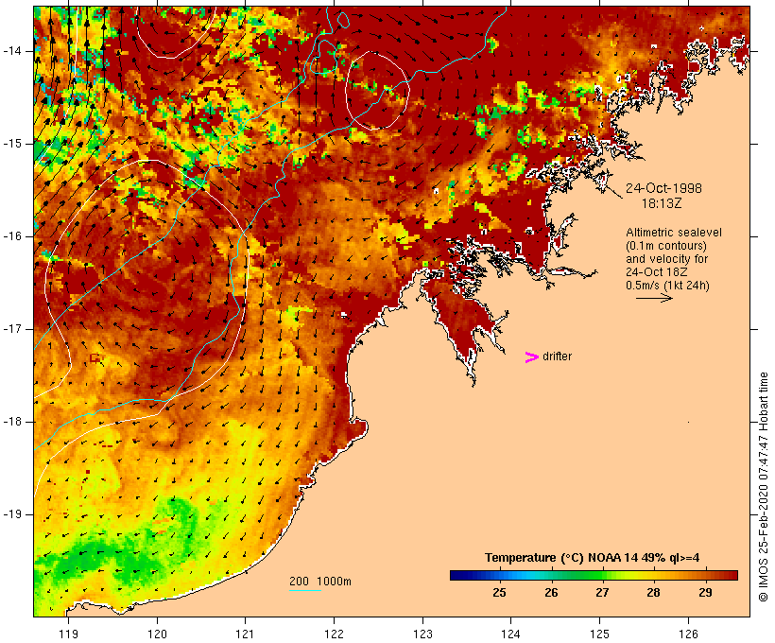Click the '0.5m/s (1kt 24h)' scale text
Screen dimensions: 775x643
click(667, 286)
